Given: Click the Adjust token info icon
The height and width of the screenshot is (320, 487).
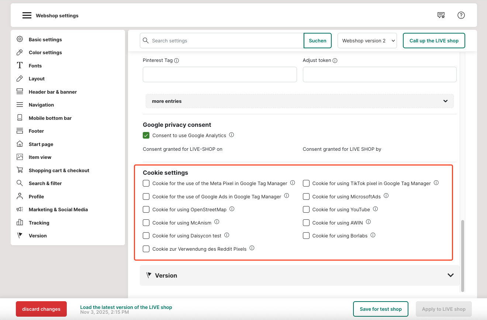Looking at the screenshot, I should coord(335,60).
